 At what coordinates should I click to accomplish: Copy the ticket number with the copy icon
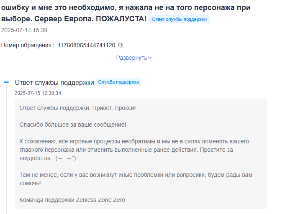[x=121, y=45]
